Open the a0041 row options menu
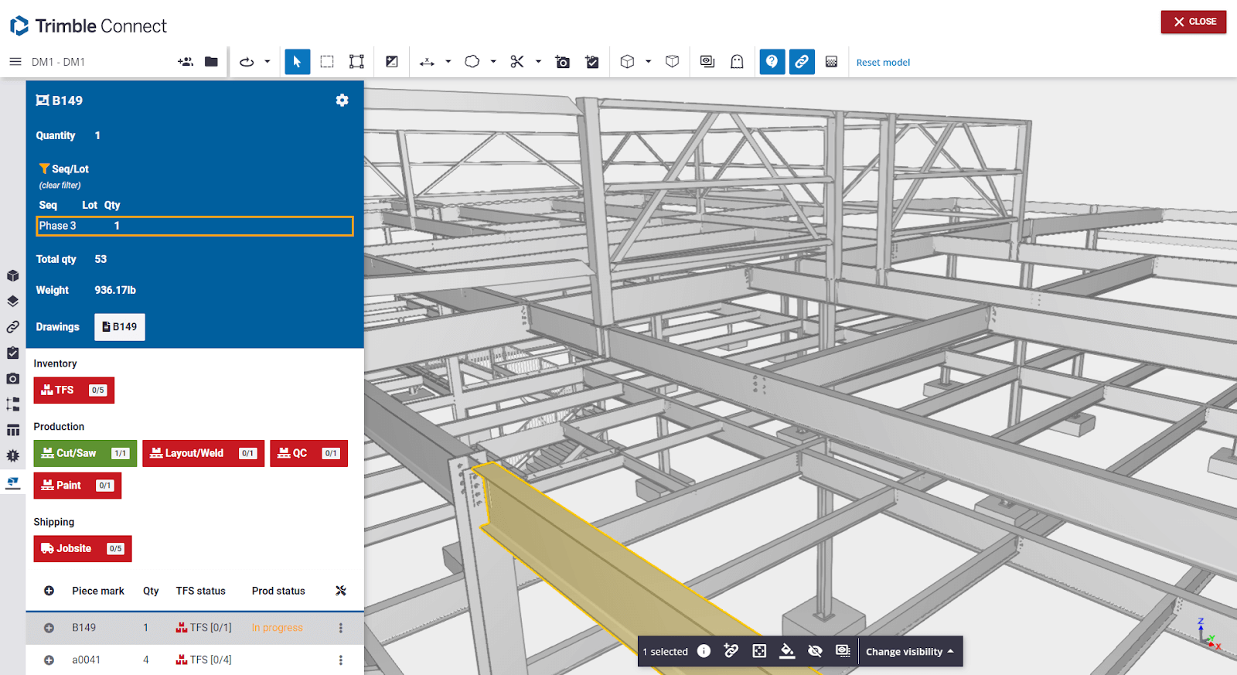1237x675 pixels. click(x=340, y=660)
